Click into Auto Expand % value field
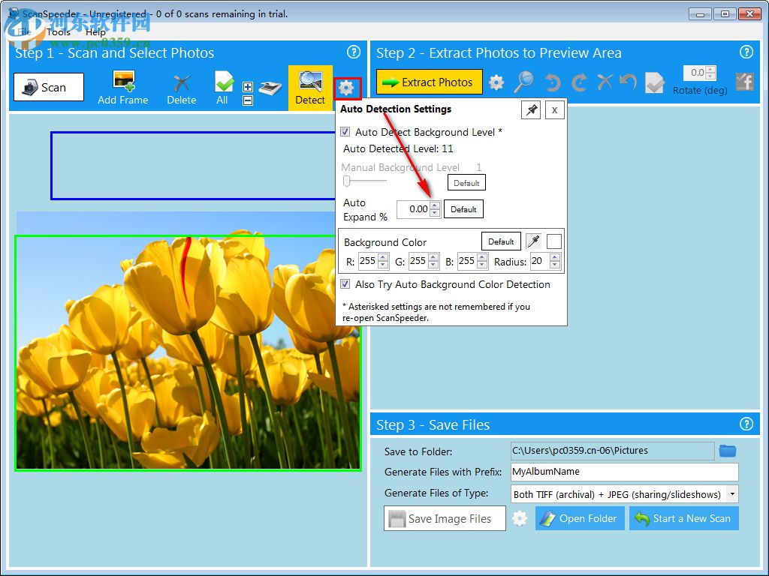This screenshot has width=769, height=576. [x=413, y=209]
